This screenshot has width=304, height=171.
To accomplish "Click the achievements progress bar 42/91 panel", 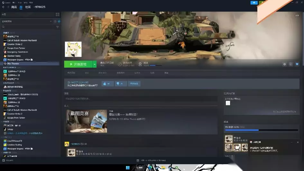I will coord(262,128).
